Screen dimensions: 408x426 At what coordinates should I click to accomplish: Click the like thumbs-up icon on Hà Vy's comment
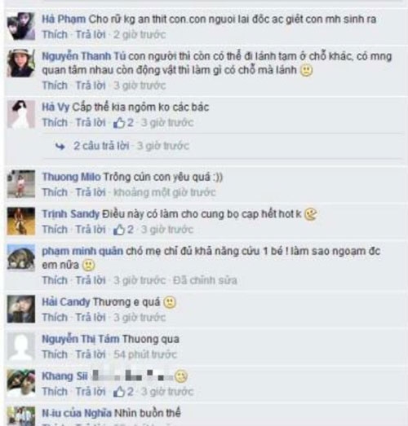(119, 123)
